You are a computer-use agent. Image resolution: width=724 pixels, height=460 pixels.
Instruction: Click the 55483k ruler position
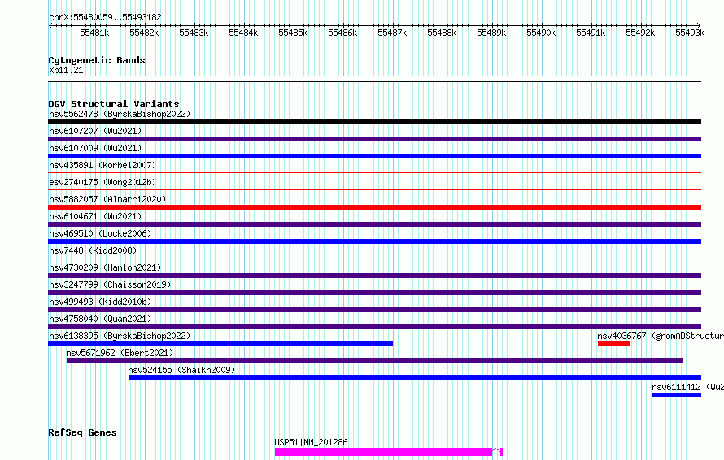pos(194,33)
